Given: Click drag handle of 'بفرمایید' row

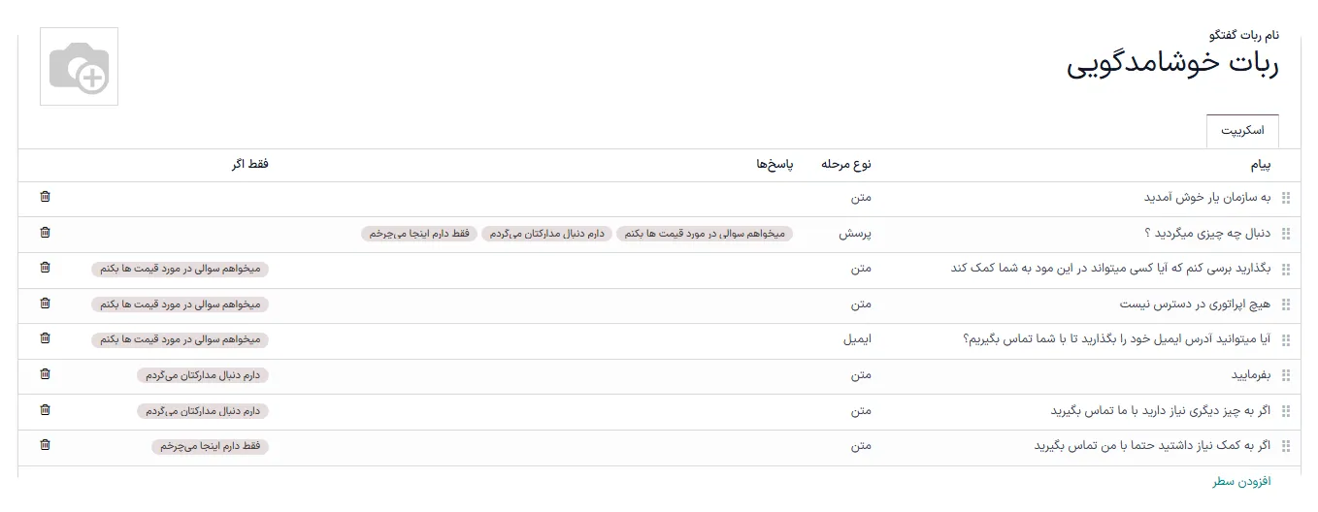Looking at the screenshot, I should 1286,375.
